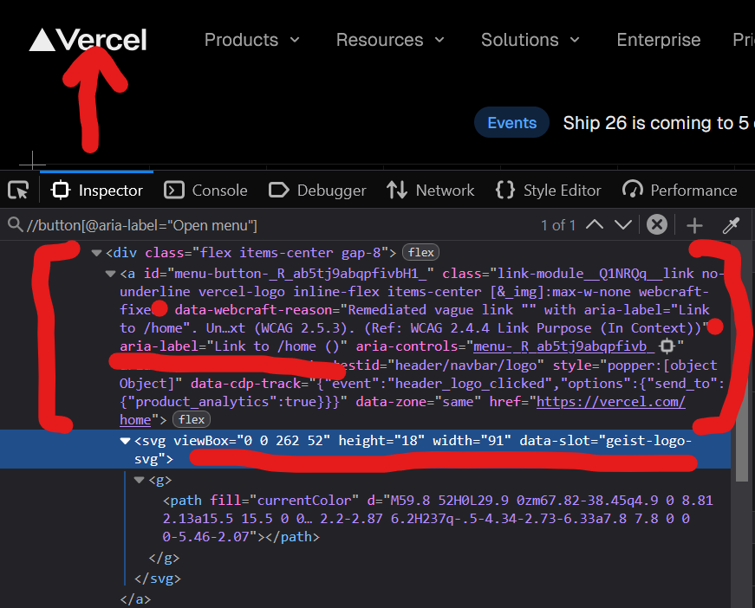Select the svg viewBox element row
The height and width of the screenshot is (608, 755).
[366, 450]
